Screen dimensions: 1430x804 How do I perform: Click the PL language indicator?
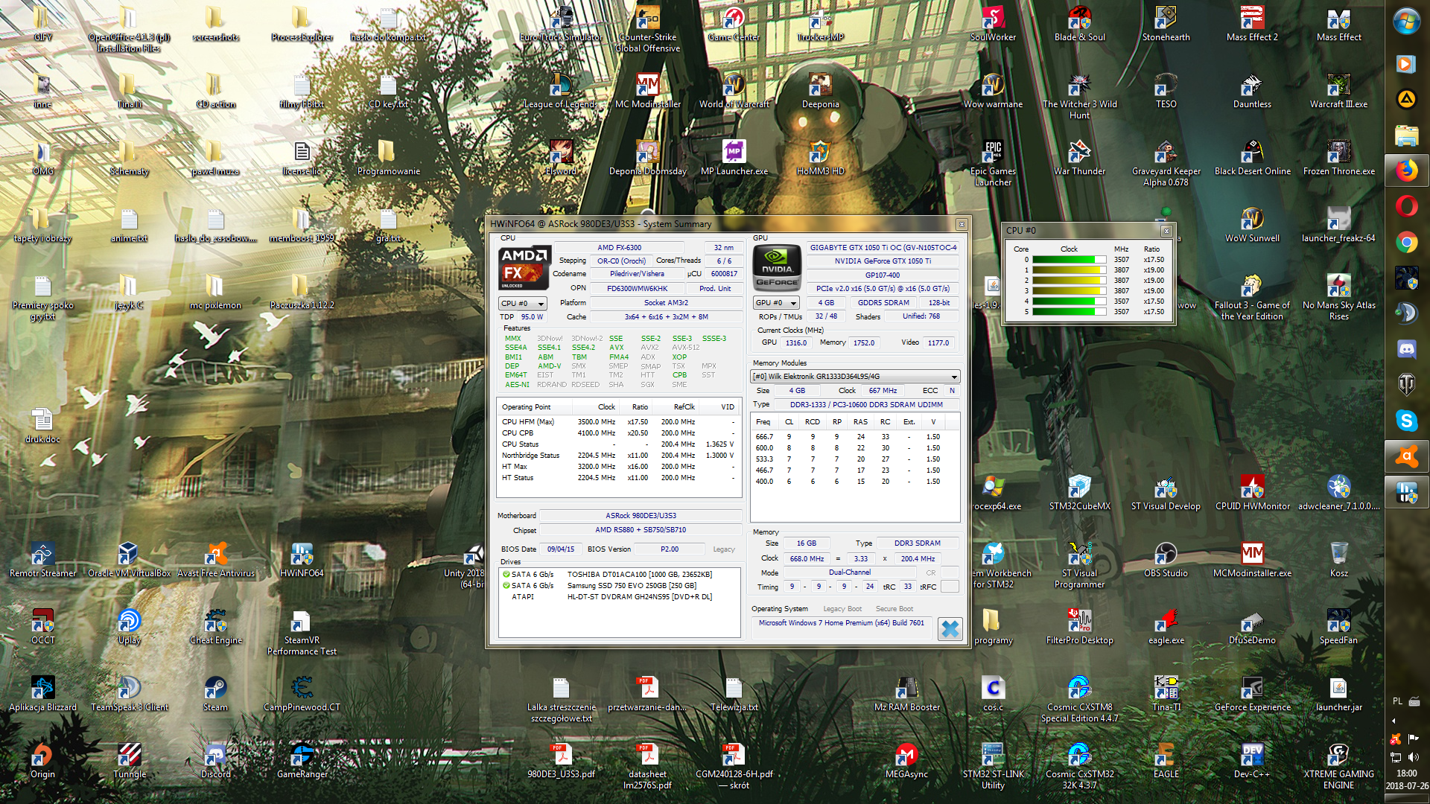coord(1397,701)
